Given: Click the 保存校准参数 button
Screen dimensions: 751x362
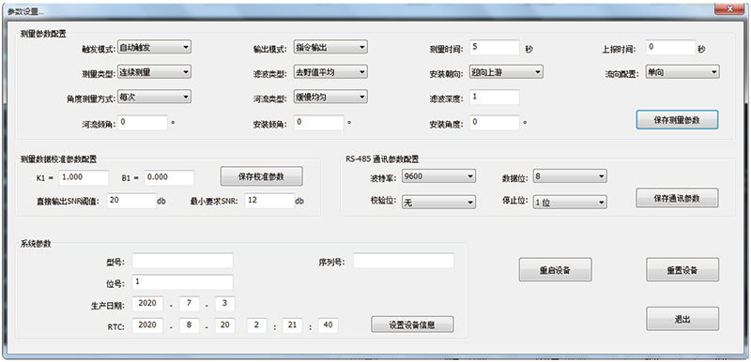Looking at the screenshot, I should [262, 176].
